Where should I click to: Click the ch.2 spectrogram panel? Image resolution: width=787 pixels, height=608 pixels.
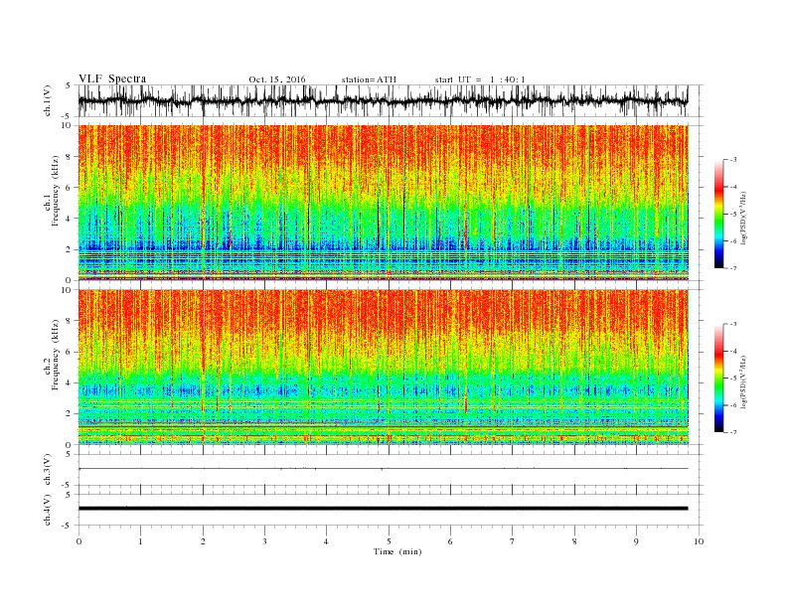(383, 367)
